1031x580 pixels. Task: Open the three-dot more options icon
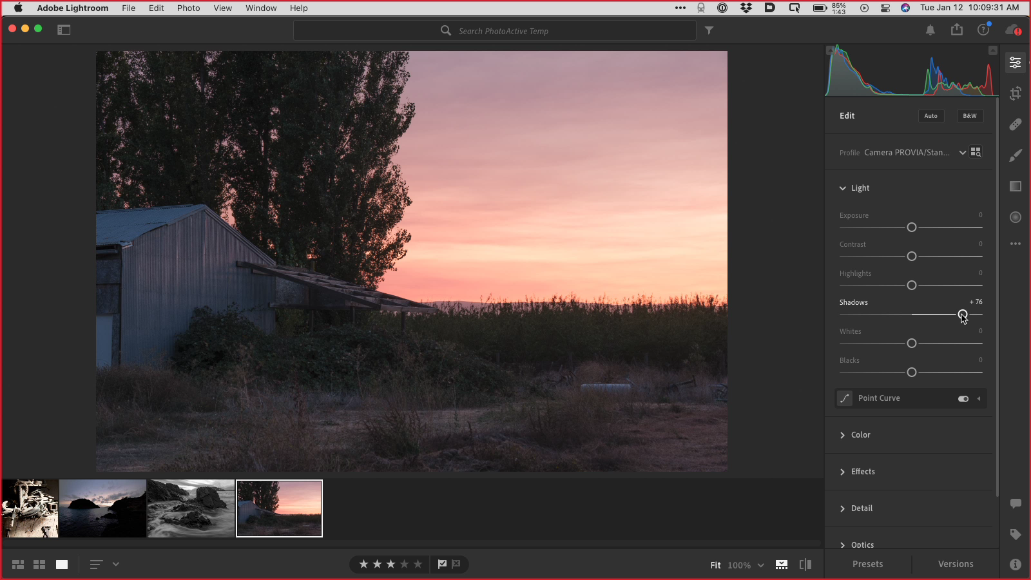point(1016,244)
